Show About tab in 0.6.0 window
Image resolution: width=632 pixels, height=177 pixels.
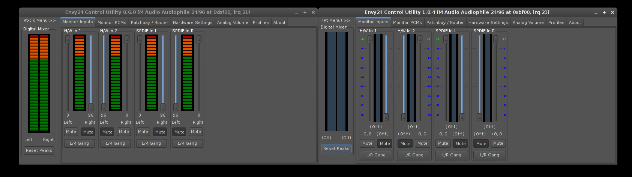click(x=279, y=22)
